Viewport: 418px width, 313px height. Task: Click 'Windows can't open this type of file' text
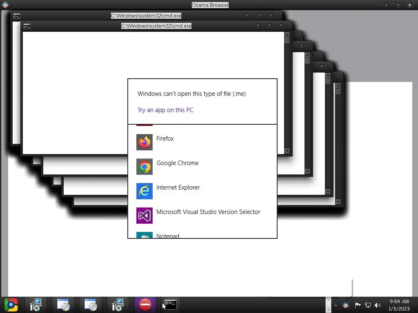pyautogui.click(x=191, y=94)
